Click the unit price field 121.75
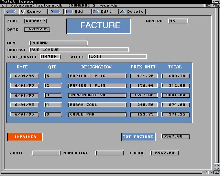The width and height of the screenshot is (220, 176). (x=144, y=76)
